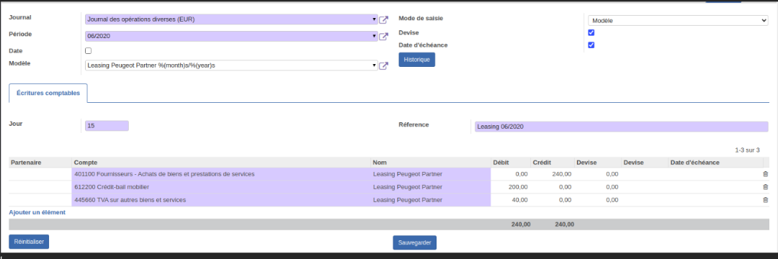The width and height of the screenshot is (778, 259).
Task: Click the 240,00 credit cell of 401100 row
Action: click(553, 174)
